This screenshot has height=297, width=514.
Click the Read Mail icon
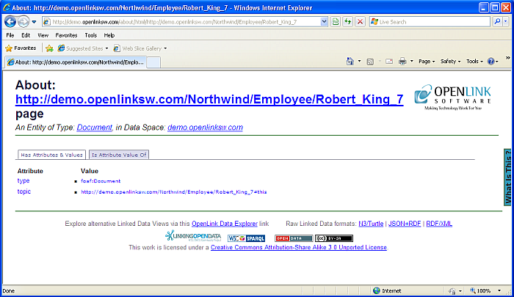[389, 62]
